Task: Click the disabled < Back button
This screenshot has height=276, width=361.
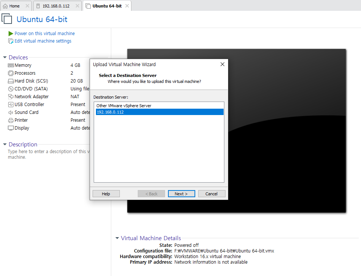Action: point(151,194)
